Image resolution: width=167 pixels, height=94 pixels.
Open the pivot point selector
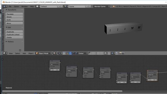60,53
